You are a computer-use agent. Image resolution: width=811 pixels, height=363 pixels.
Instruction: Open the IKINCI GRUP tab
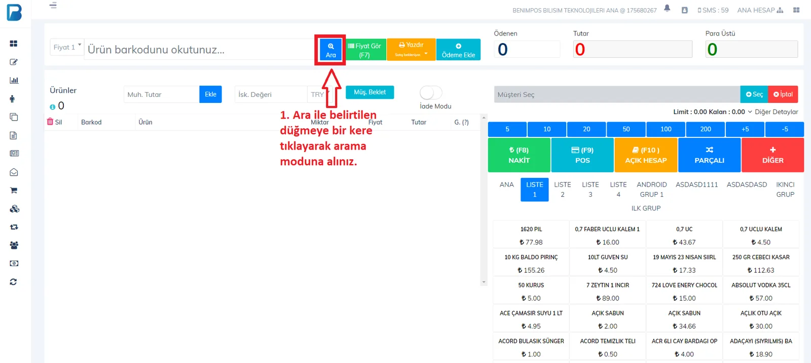pos(785,190)
